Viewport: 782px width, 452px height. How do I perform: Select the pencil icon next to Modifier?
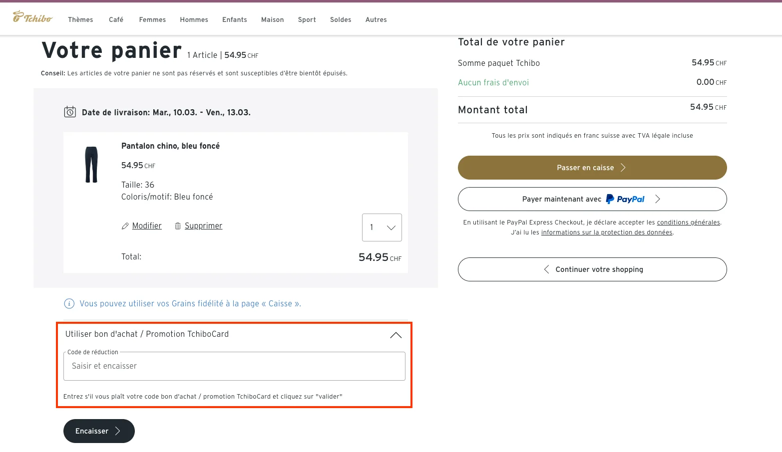[125, 226]
